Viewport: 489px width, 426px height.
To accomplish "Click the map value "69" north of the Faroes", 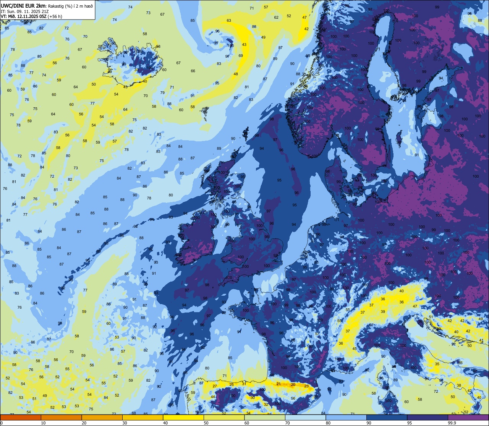I will tap(241, 56).
